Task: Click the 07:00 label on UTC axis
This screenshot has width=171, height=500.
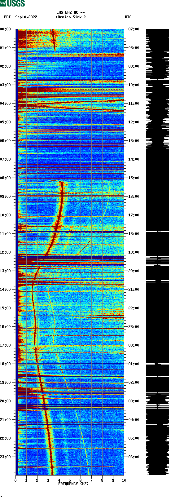Action: pos(134,29)
